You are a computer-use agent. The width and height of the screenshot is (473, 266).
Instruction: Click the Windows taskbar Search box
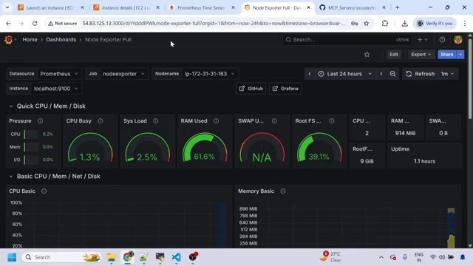[62, 257]
